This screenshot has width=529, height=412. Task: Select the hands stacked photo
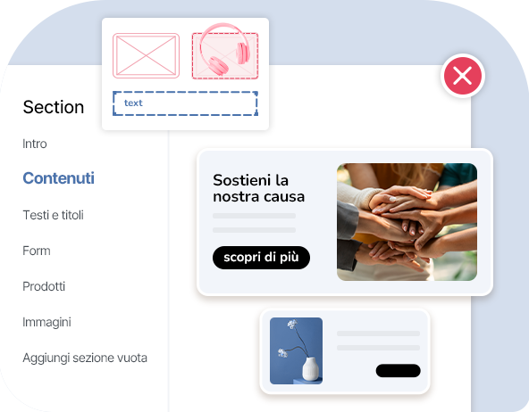407,222
